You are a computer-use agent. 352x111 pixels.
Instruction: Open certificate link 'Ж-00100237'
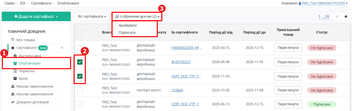tap(181, 62)
